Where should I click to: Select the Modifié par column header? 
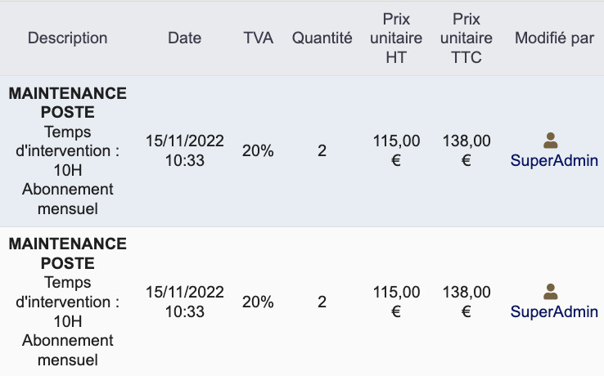coord(554,38)
